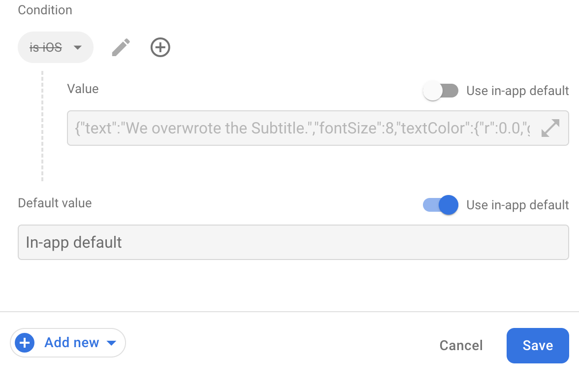Viewport: 579px width, 390px height.
Task: Save the Remote Config parameter
Action: 538,345
